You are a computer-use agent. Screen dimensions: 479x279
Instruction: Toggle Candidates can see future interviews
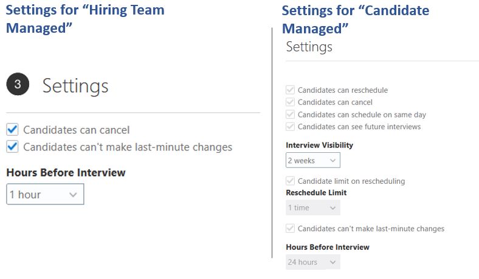[290, 126]
